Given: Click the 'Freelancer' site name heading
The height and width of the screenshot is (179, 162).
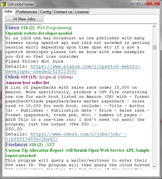Looking at the screenshot, I should pos(17,144).
